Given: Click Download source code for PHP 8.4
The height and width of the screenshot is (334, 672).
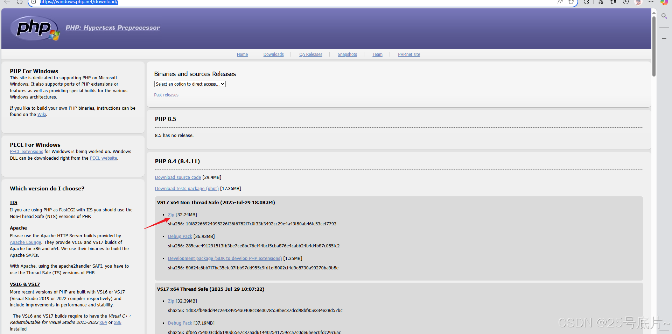Looking at the screenshot, I should tap(178, 177).
